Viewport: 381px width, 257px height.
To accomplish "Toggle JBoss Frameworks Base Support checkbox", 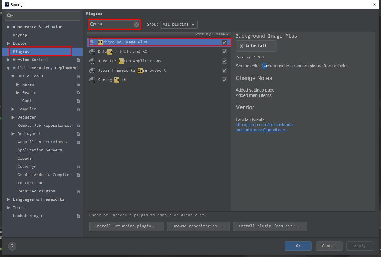I will [224, 70].
